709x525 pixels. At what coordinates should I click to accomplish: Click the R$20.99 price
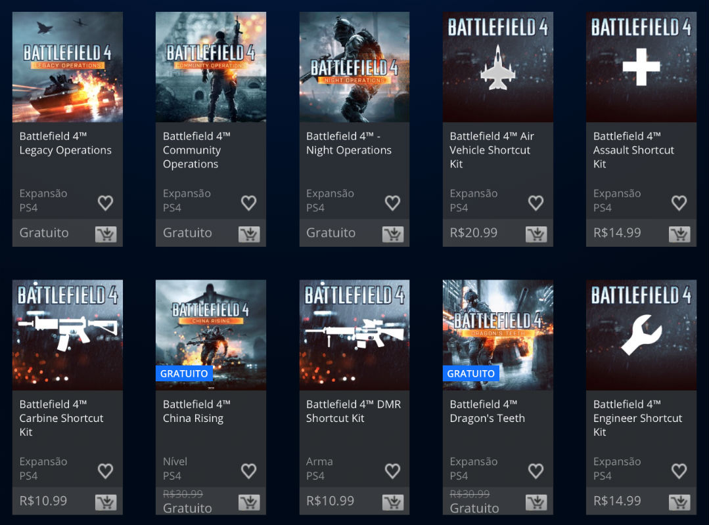[x=473, y=232]
